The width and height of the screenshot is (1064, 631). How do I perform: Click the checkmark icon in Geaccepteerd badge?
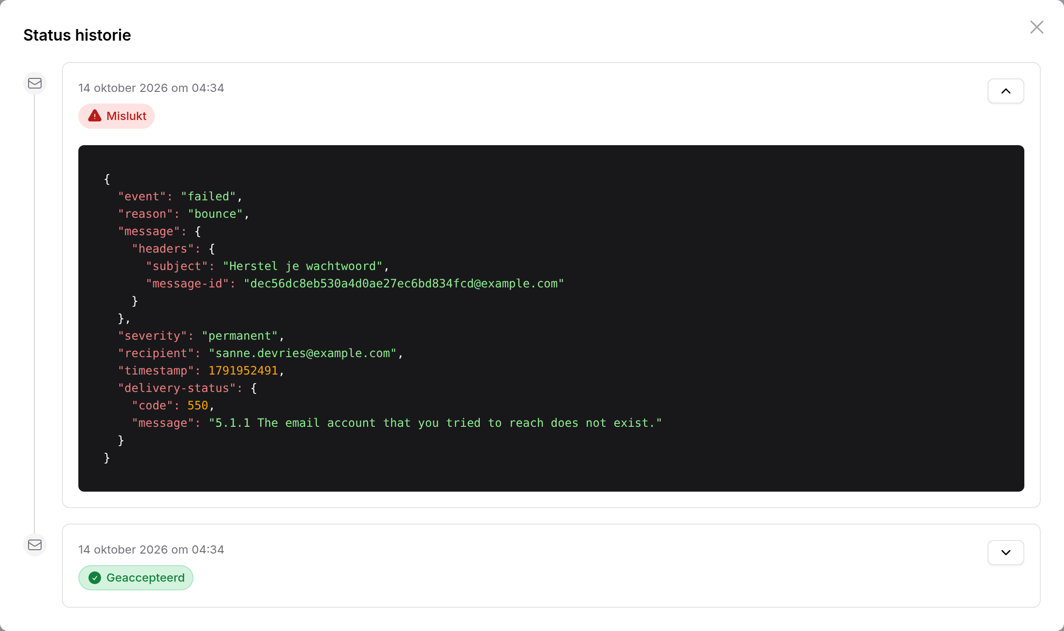tap(95, 578)
